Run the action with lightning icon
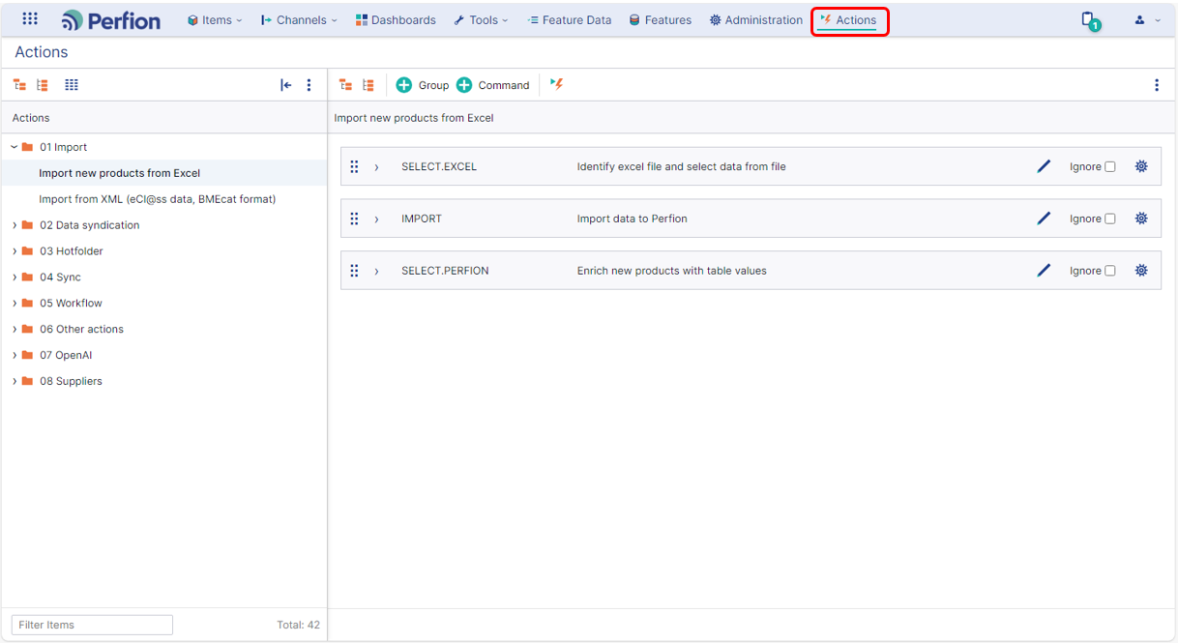The height and width of the screenshot is (643, 1178). click(557, 84)
